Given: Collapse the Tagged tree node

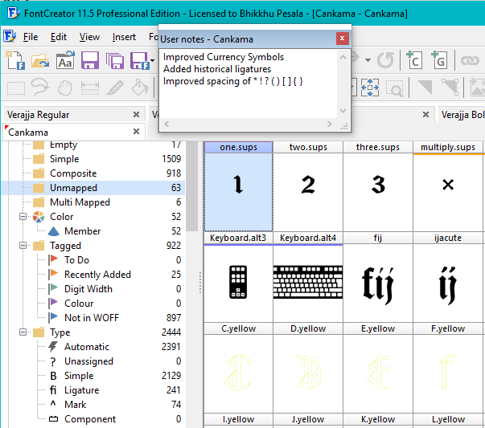Looking at the screenshot, I should tap(23, 246).
